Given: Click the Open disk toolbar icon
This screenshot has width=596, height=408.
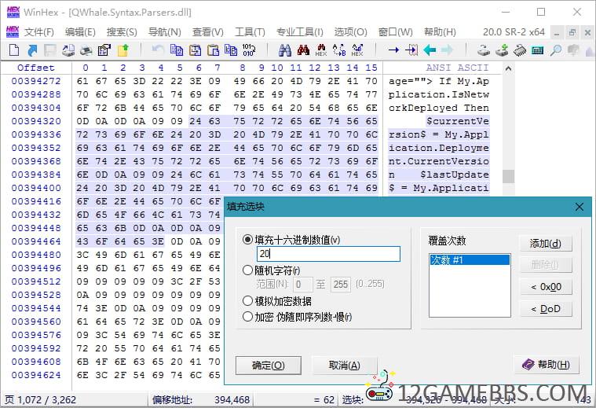Looking at the screenshot, I should pyautogui.click(x=483, y=50).
